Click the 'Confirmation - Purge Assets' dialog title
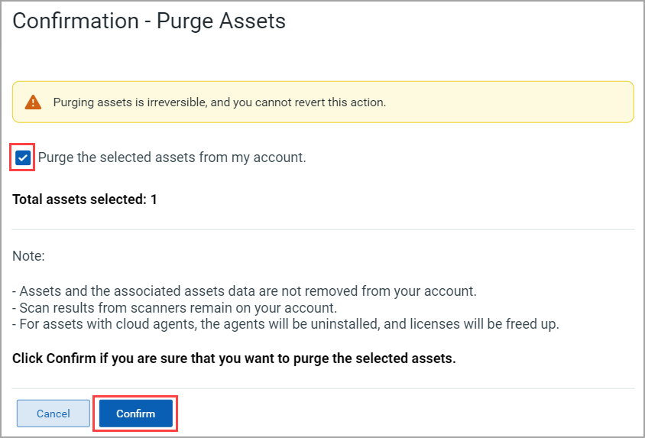The width and height of the screenshot is (645, 438). 149,21
